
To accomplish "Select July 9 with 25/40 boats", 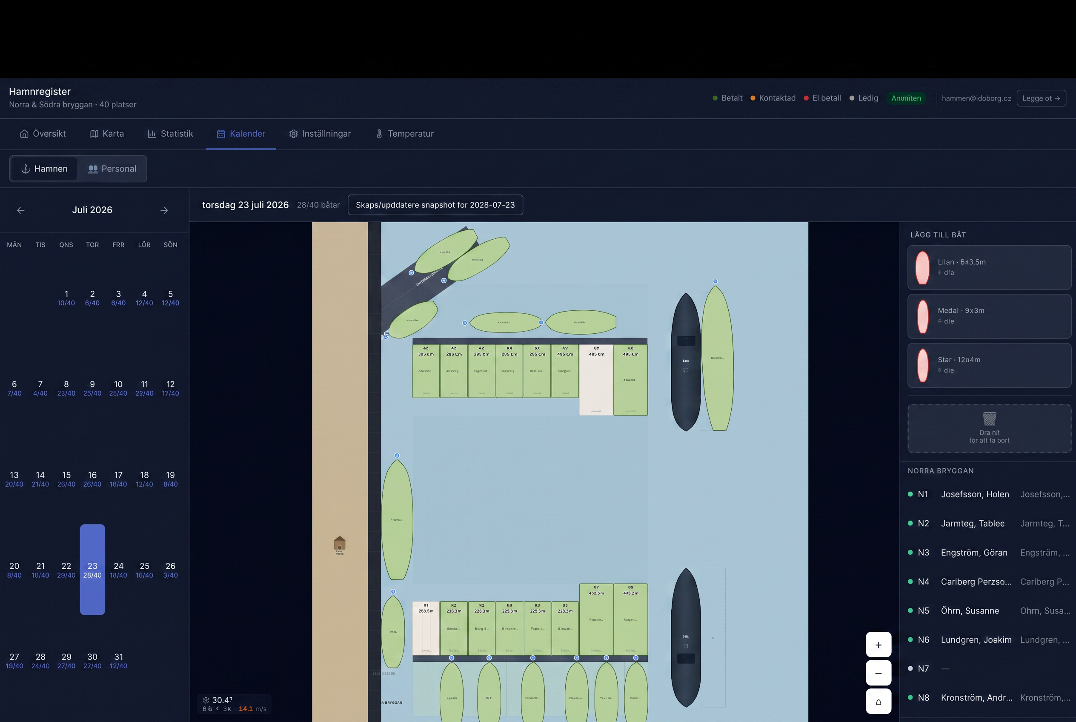I will tap(92, 388).
